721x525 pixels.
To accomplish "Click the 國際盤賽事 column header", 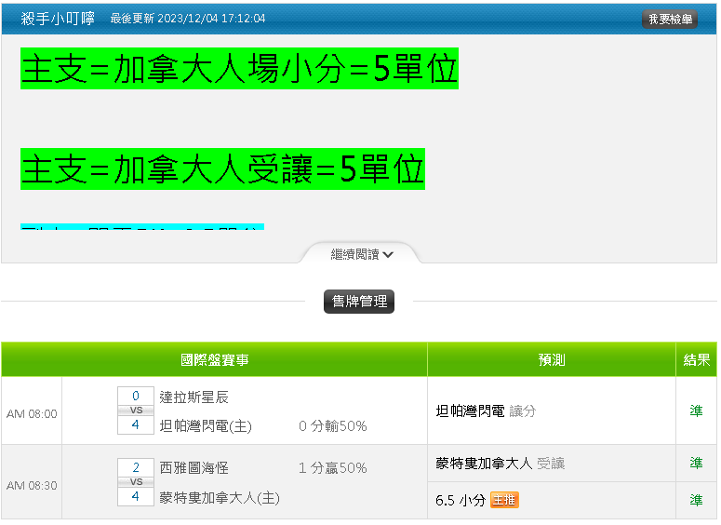I will pos(214,359).
